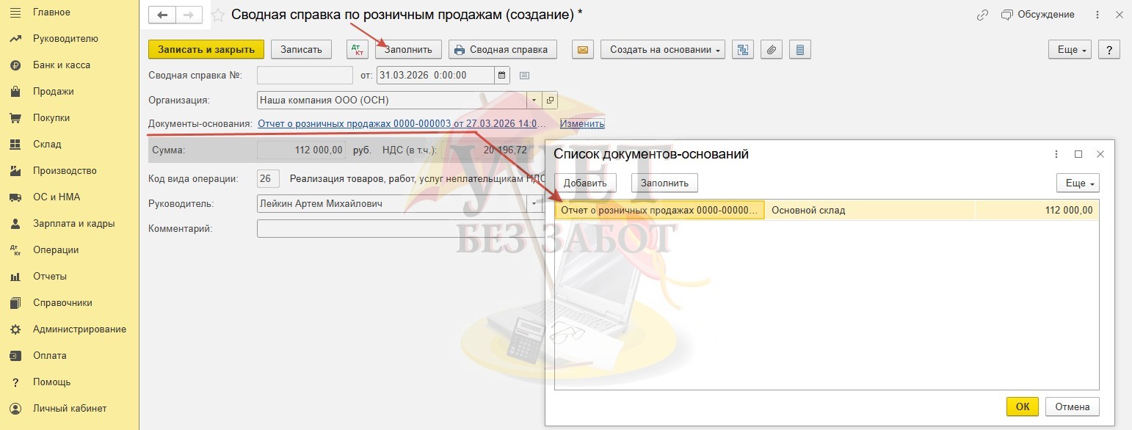The image size is (1132, 430).
Task: Go to Банк и касса section
Action: coord(61,65)
